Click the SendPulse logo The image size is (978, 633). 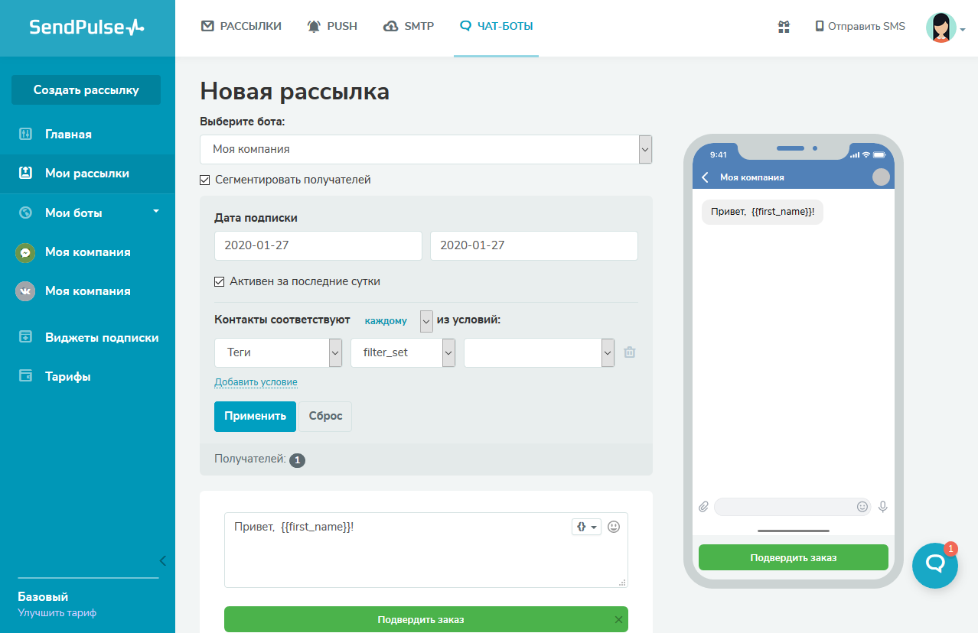86,28
